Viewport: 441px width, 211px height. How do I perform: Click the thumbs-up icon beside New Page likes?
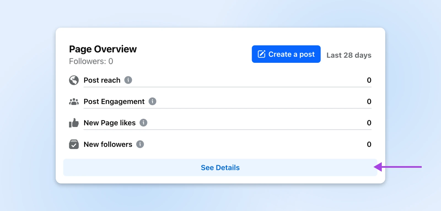(74, 123)
